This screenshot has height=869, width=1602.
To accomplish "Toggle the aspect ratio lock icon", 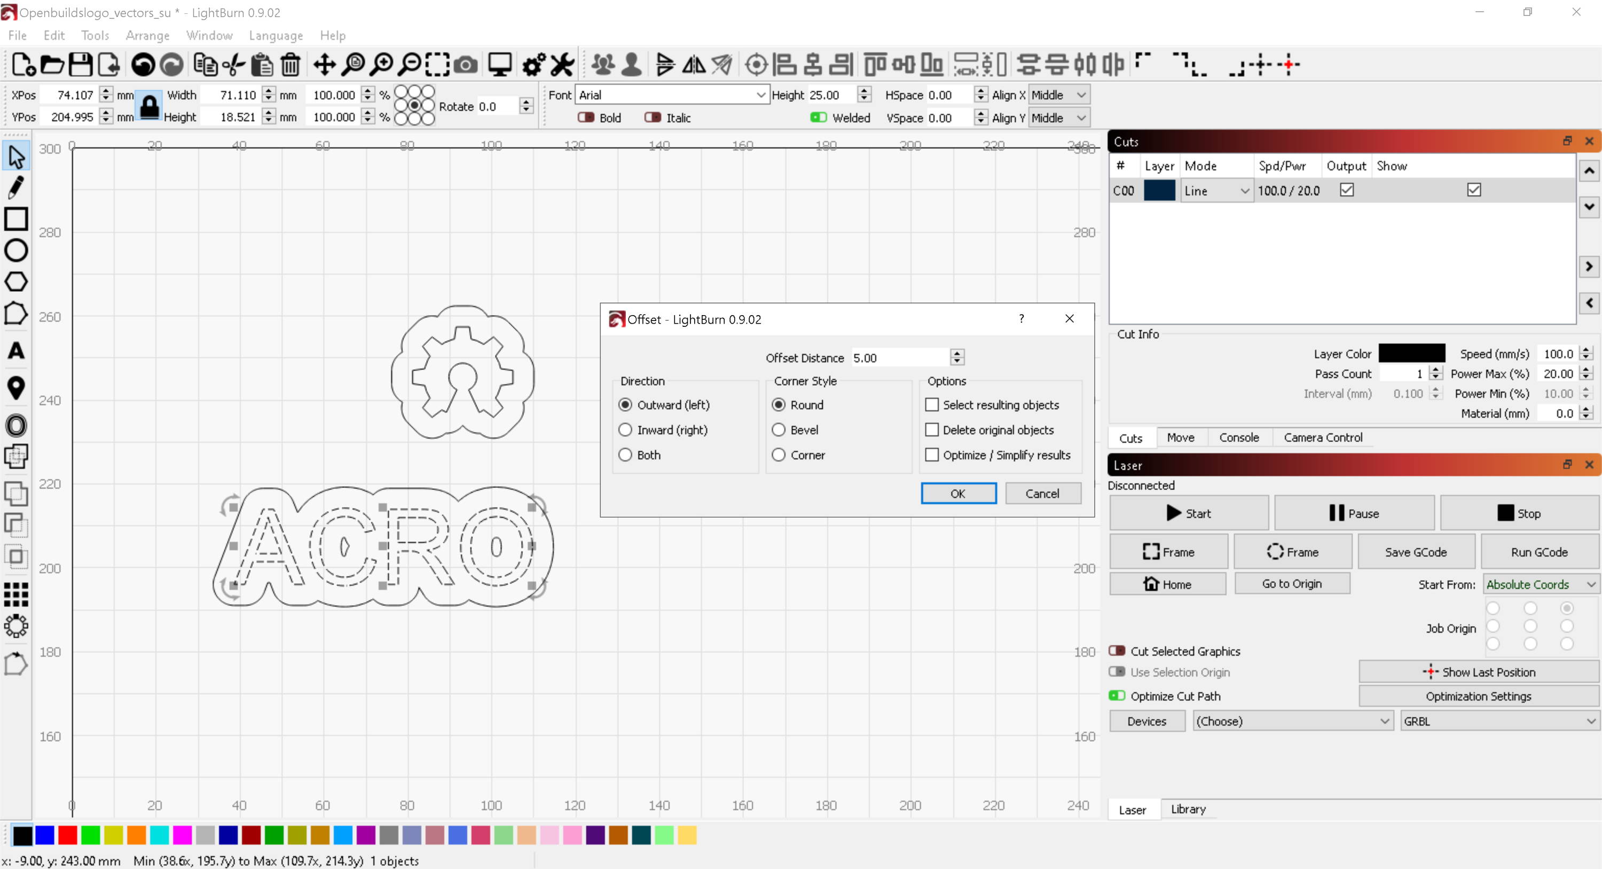I will click(x=150, y=106).
